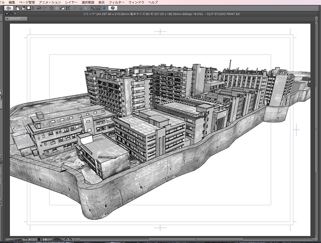321x243 pixels.
Task: Create a new file with the New icon
Action: 19,9
